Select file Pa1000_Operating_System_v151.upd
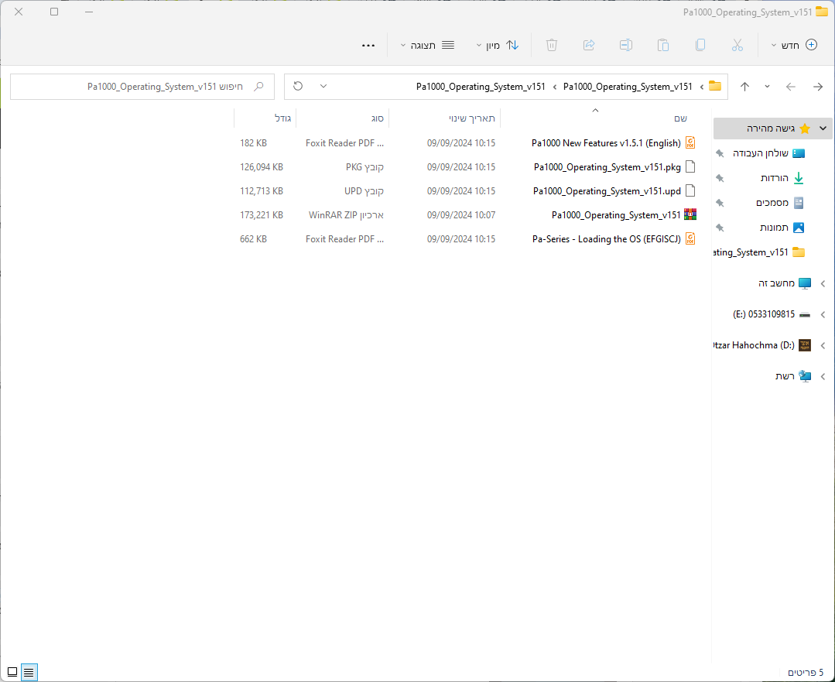The height and width of the screenshot is (682, 835). coord(607,190)
